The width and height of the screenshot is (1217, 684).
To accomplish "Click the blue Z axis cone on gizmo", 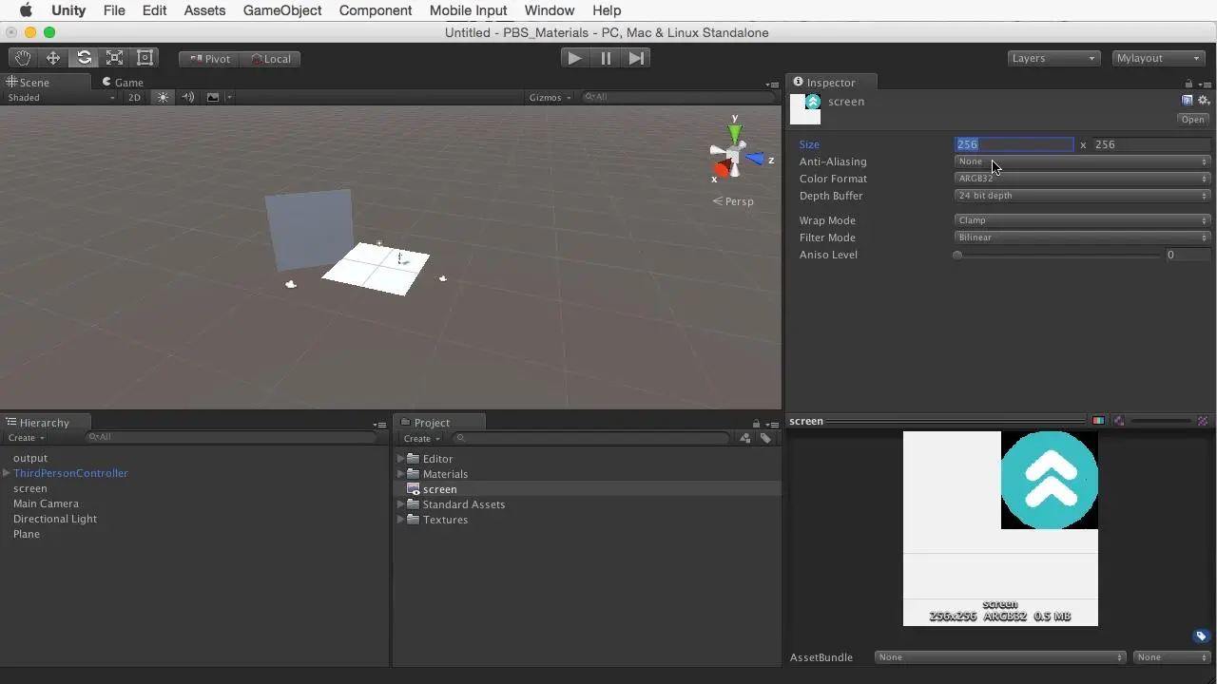I will (x=754, y=159).
